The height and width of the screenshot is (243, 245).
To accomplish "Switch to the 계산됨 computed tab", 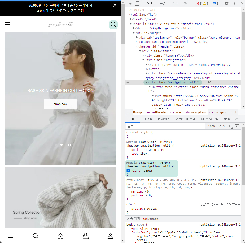I will (147, 119).
